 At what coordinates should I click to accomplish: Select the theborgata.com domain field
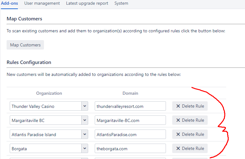tap(130, 149)
